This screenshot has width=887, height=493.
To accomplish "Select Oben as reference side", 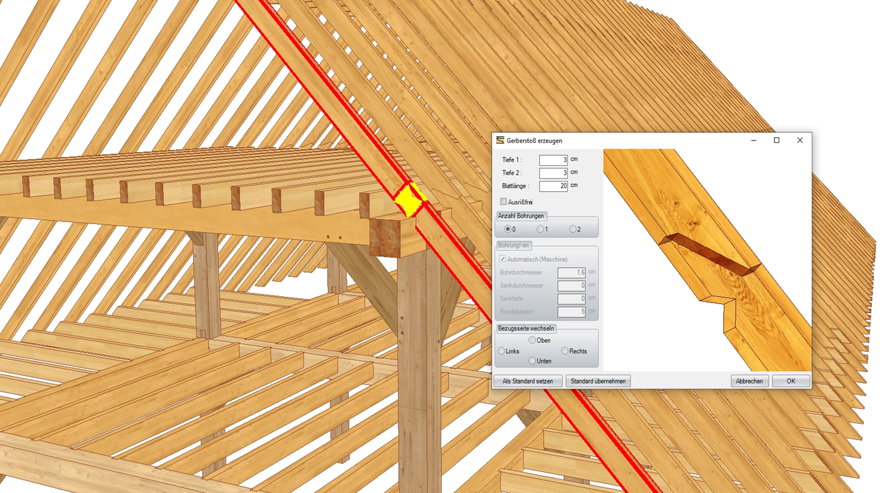I will pos(532,340).
